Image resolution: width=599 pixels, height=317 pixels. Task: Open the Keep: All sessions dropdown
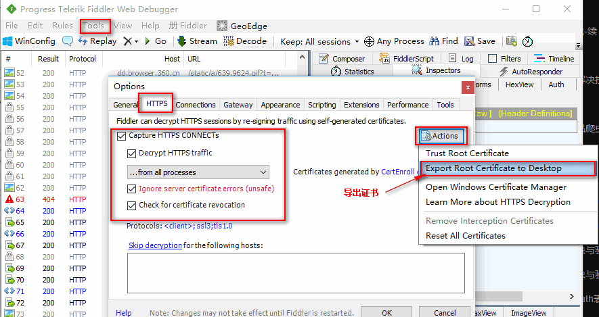(x=319, y=42)
